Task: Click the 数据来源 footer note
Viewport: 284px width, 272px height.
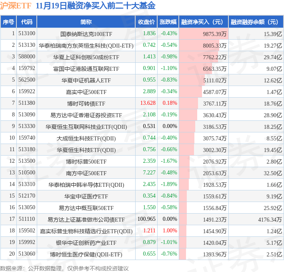Action: coord(64,268)
